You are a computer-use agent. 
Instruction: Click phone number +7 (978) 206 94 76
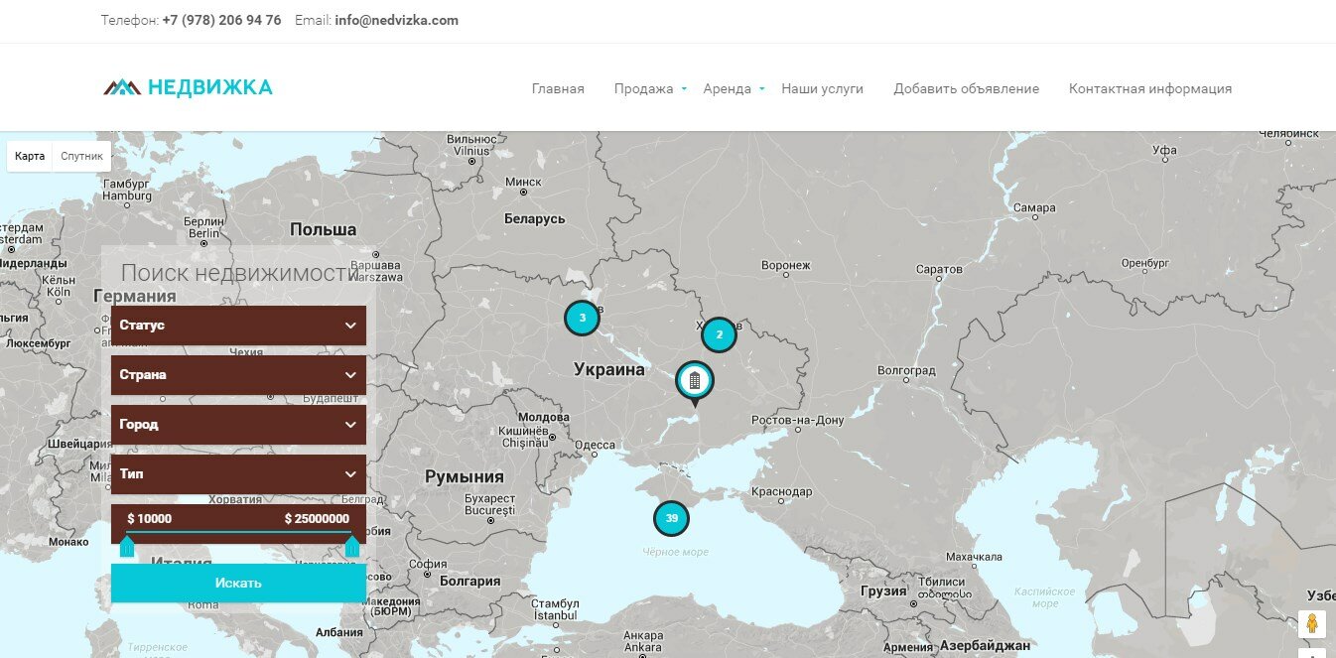pos(221,20)
